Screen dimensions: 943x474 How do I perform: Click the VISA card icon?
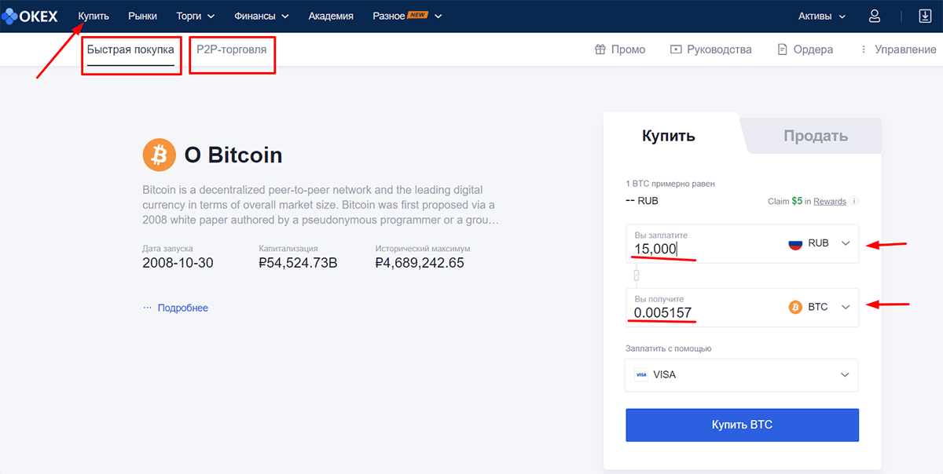pyautogui.click(x=641, y=375)
